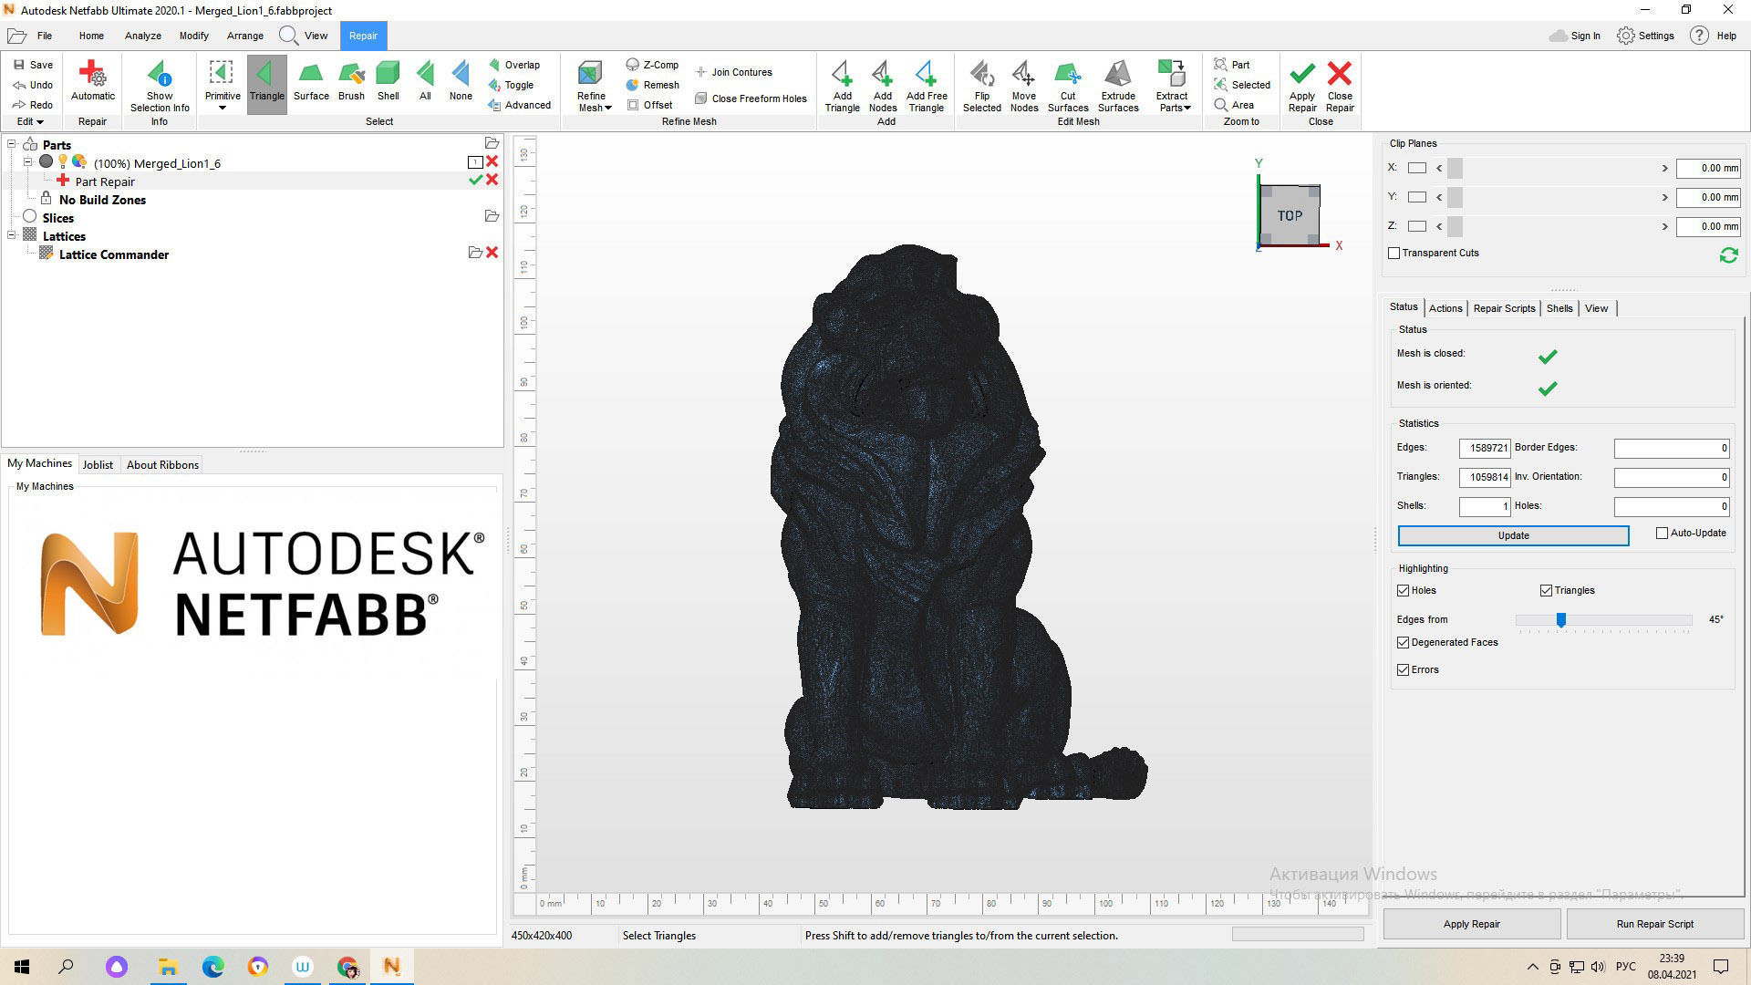Screen dimensions: 1751x985
Task: Click right arrow of X clip plane
Action: tap(1664, 168)
